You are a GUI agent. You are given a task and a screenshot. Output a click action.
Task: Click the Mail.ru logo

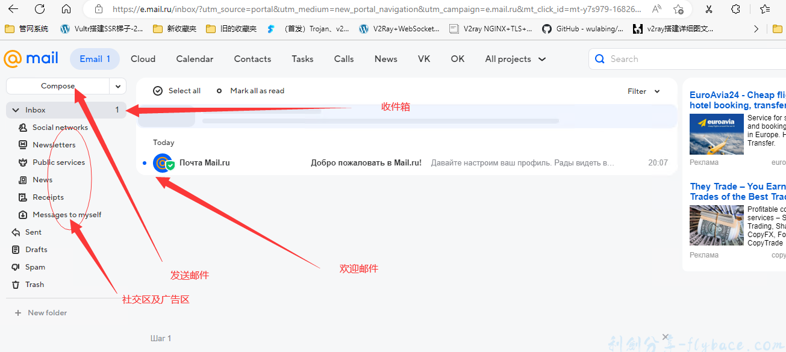(x=31, y=58)
